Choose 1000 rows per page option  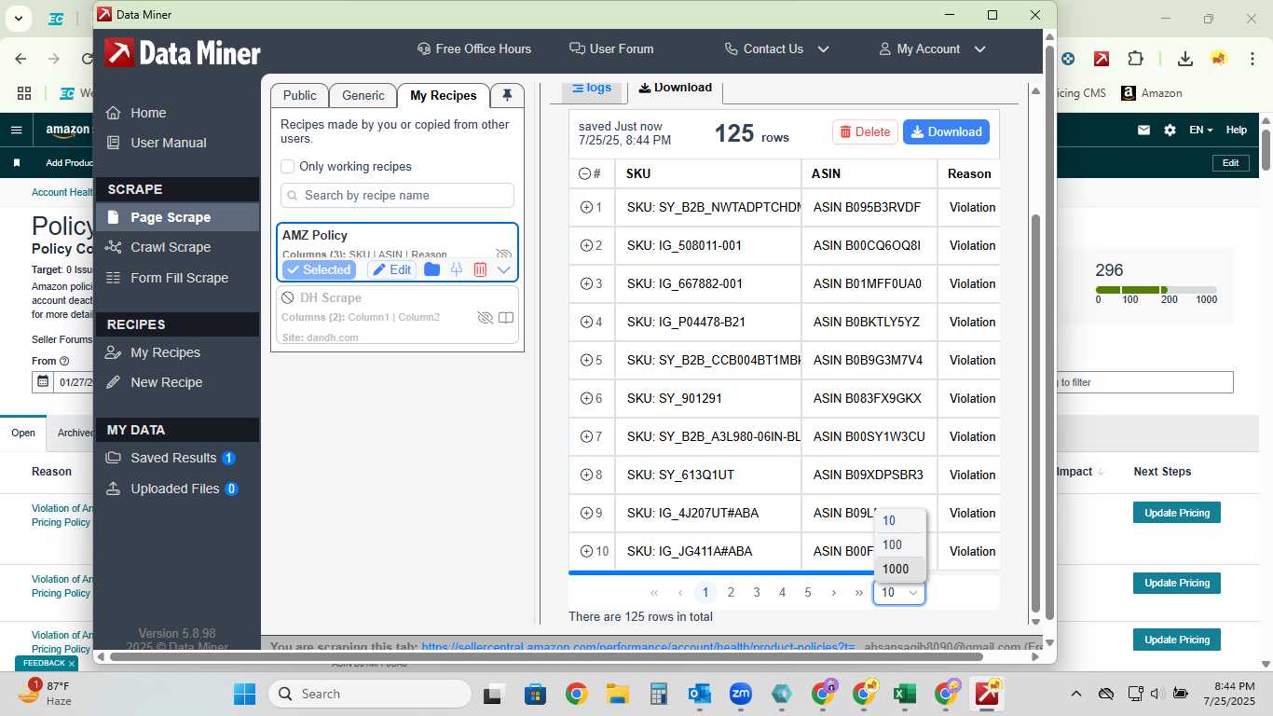[x=899, y=569]
